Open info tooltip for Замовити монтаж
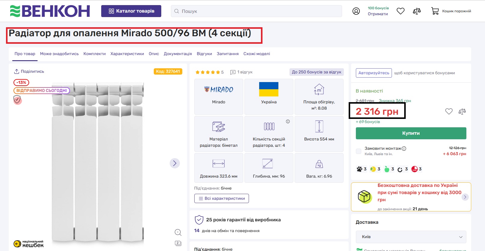Image resolution: width=485 pixels, height=251 pixels. point(404,149)
